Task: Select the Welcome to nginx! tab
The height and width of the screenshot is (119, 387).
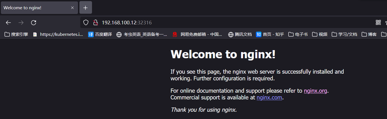Action: coord(39,8)
